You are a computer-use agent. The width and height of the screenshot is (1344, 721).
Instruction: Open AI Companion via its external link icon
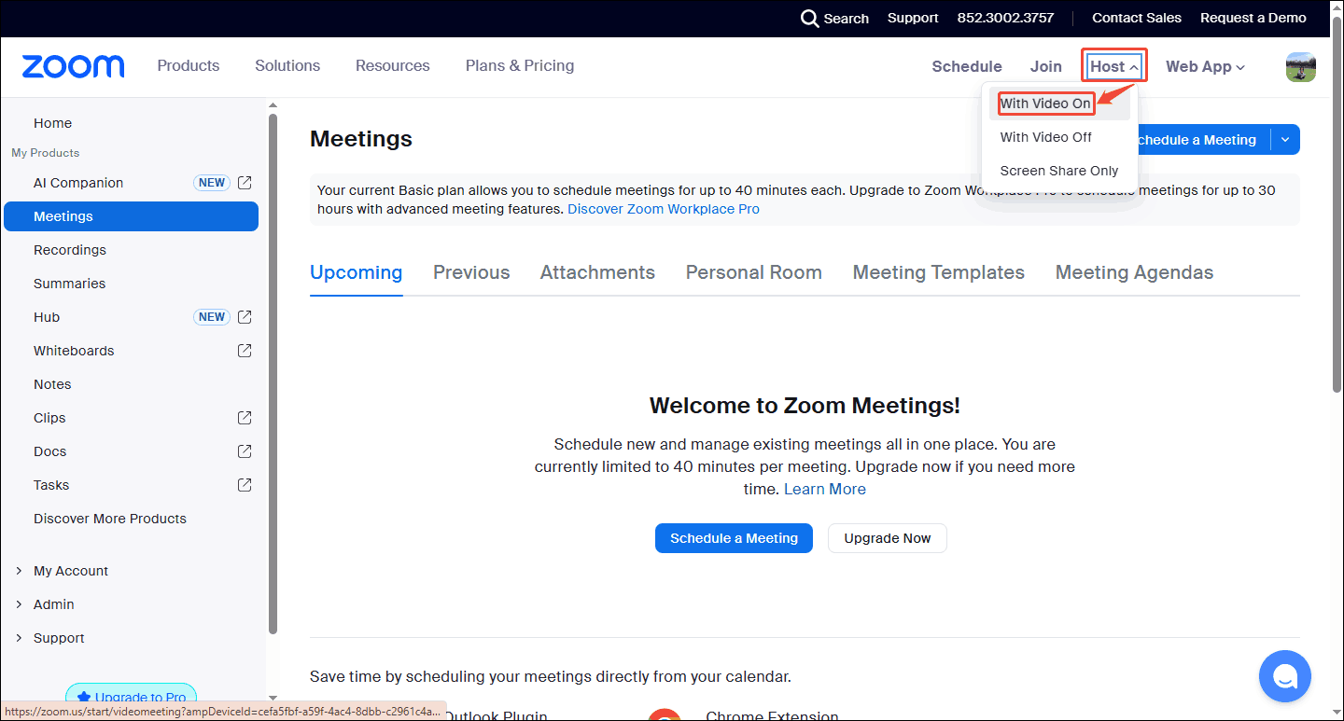(245, 183)
